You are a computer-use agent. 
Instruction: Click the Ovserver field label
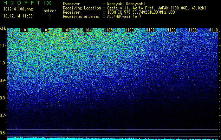pos(71,4)
